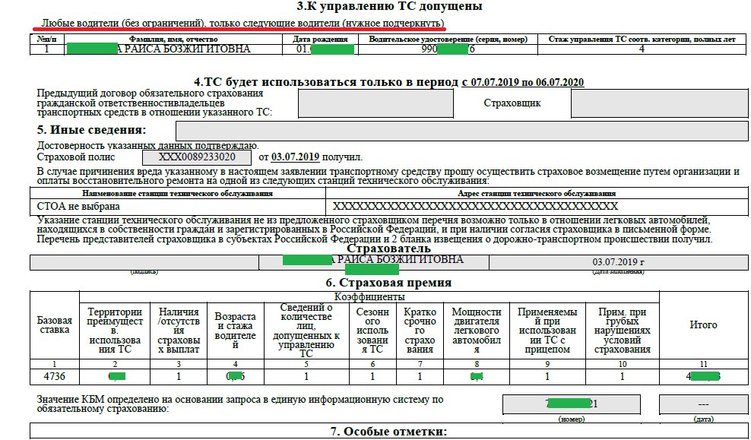
Task: Click the КБМ request number field above "(номер)"
Action: [x=572, y=404]
